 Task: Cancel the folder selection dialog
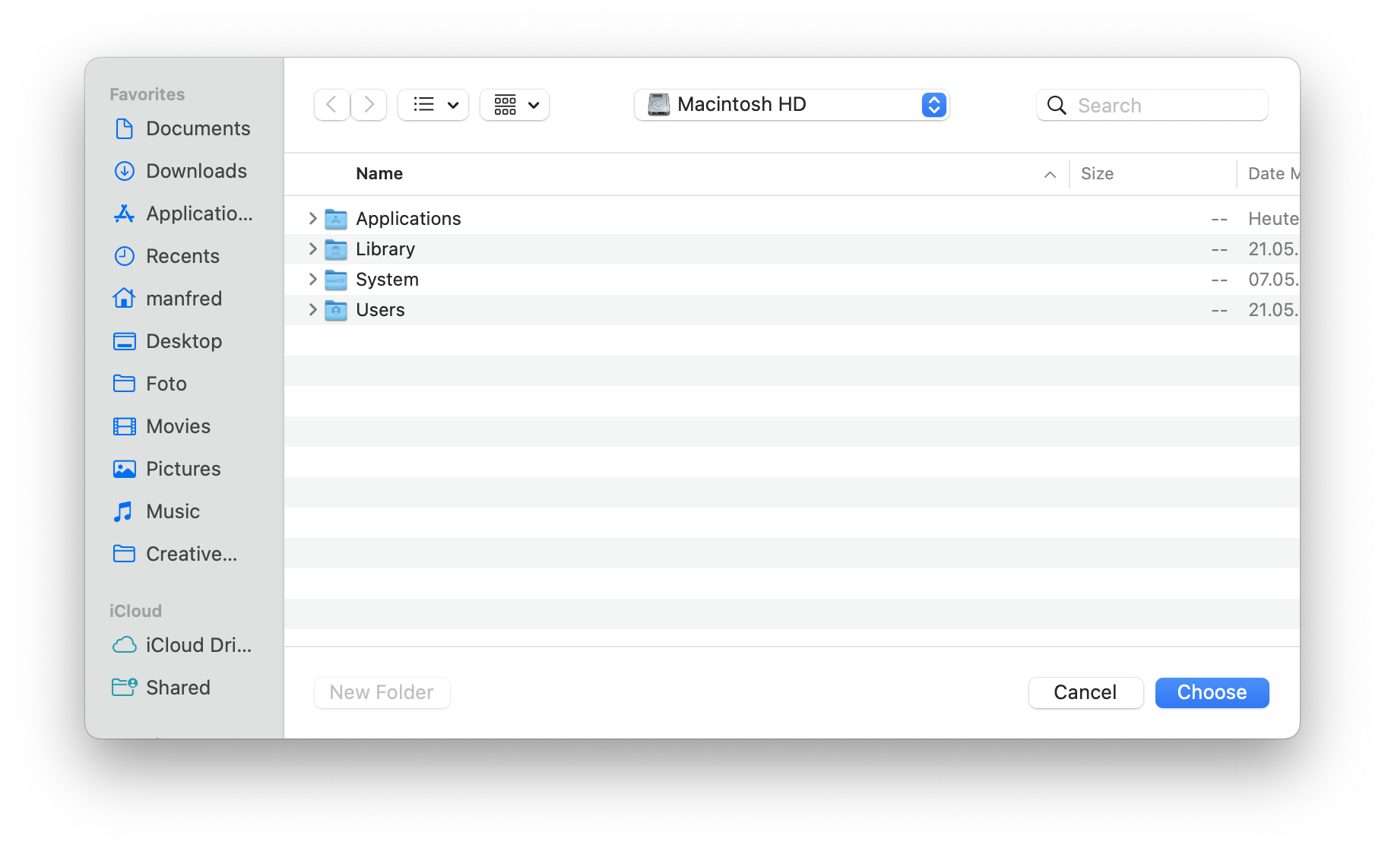click(x=1085, y=692)
